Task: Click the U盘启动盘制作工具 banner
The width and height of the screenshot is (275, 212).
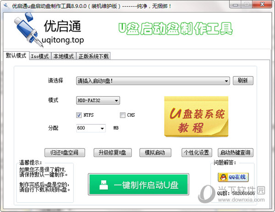Action: pyautogui.click(x=176, y=28)
